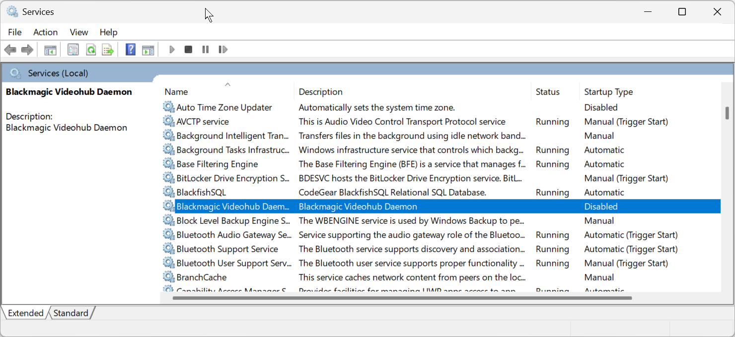
Task: Switch to the Standard tab
Action: [71, 313]
